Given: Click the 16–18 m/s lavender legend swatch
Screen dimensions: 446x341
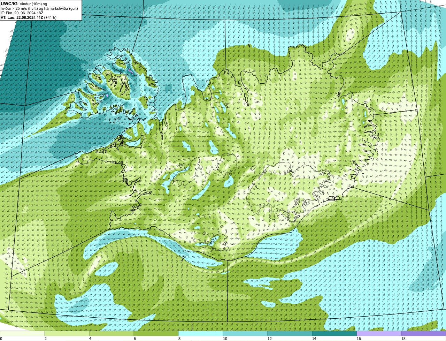Looking at the screenshot, I should pyautogui.click(x=379, y=333).
